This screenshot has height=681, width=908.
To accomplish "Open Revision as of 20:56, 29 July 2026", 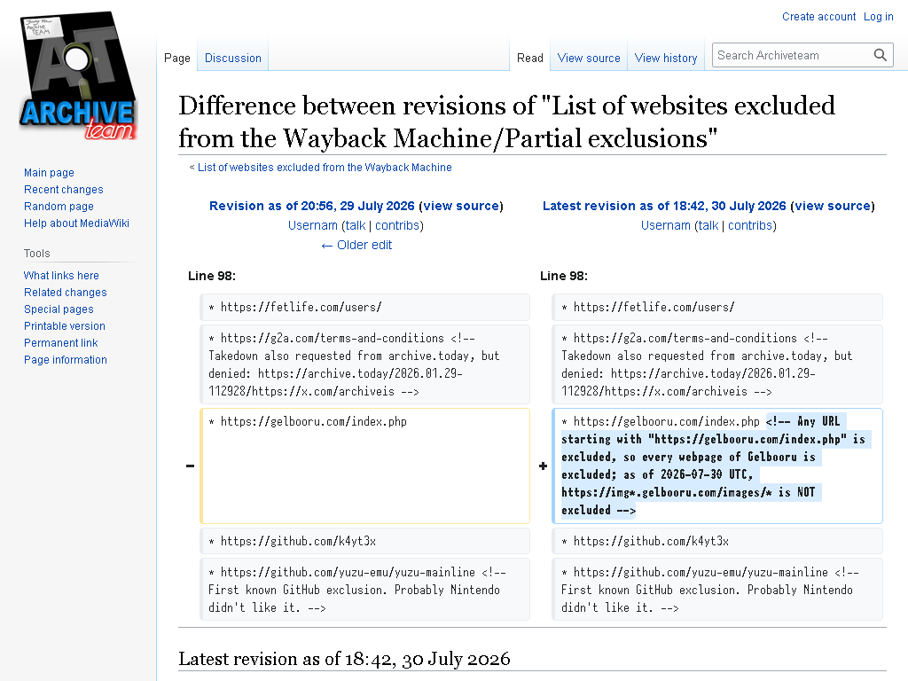I will [311, 206].
